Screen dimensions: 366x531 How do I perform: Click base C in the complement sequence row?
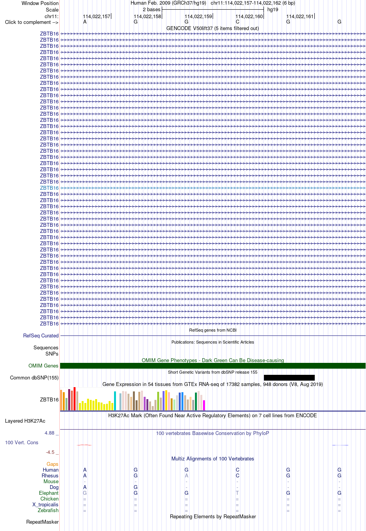(237, 22)
